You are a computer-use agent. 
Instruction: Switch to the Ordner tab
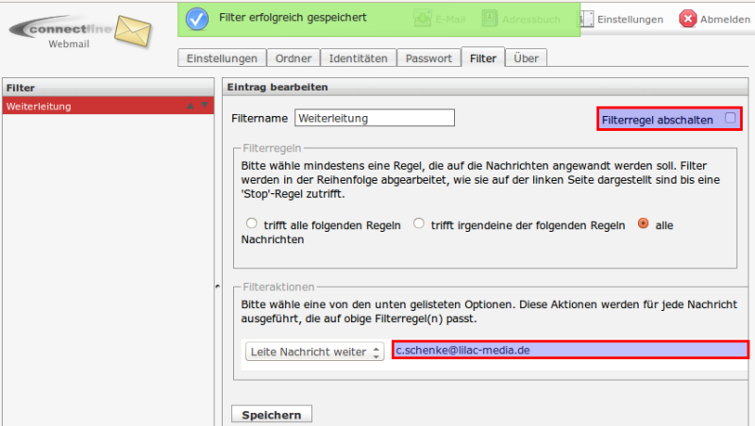[293, 58]
